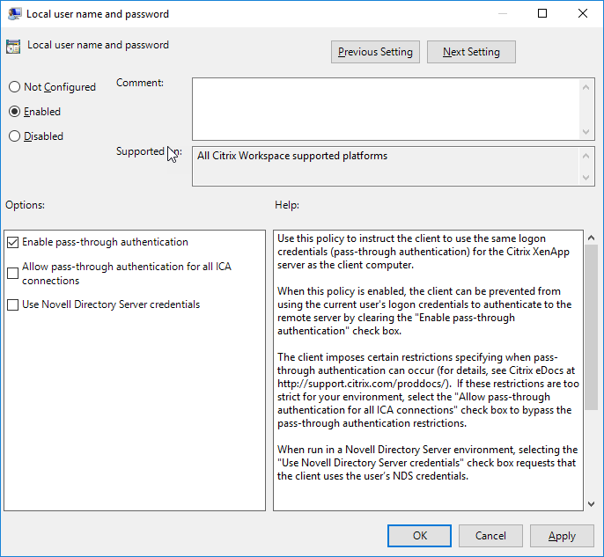Click the Comment box scroll down arrow
604x557 pixels.
(588, 132)
